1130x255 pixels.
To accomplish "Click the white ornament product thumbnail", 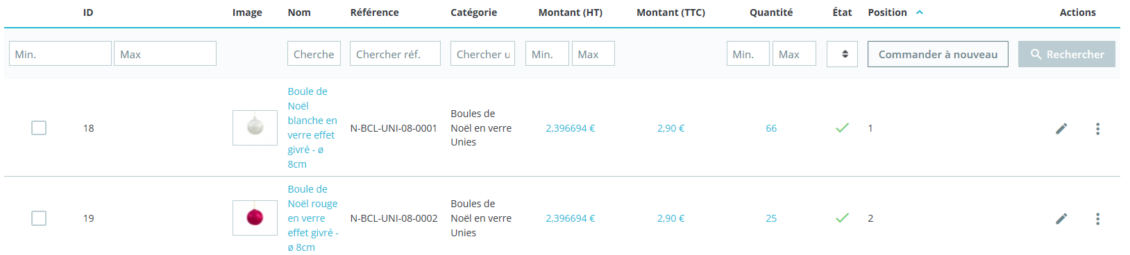I will click(255, 127).
